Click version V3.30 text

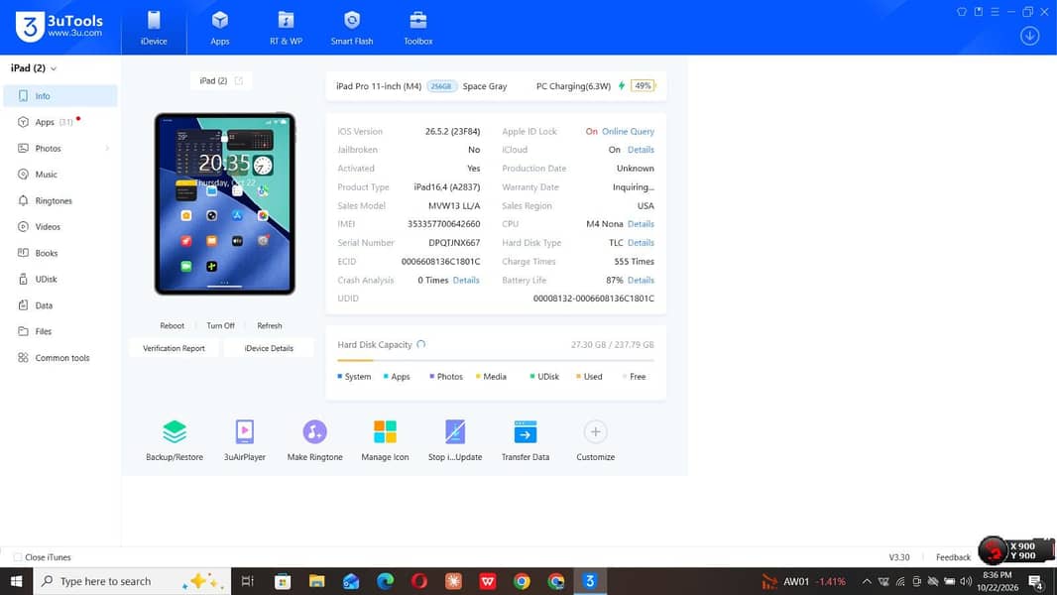[x=899, y=557]
